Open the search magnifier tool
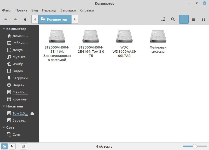This screenshot has width=209, height=150. (173, 19)
